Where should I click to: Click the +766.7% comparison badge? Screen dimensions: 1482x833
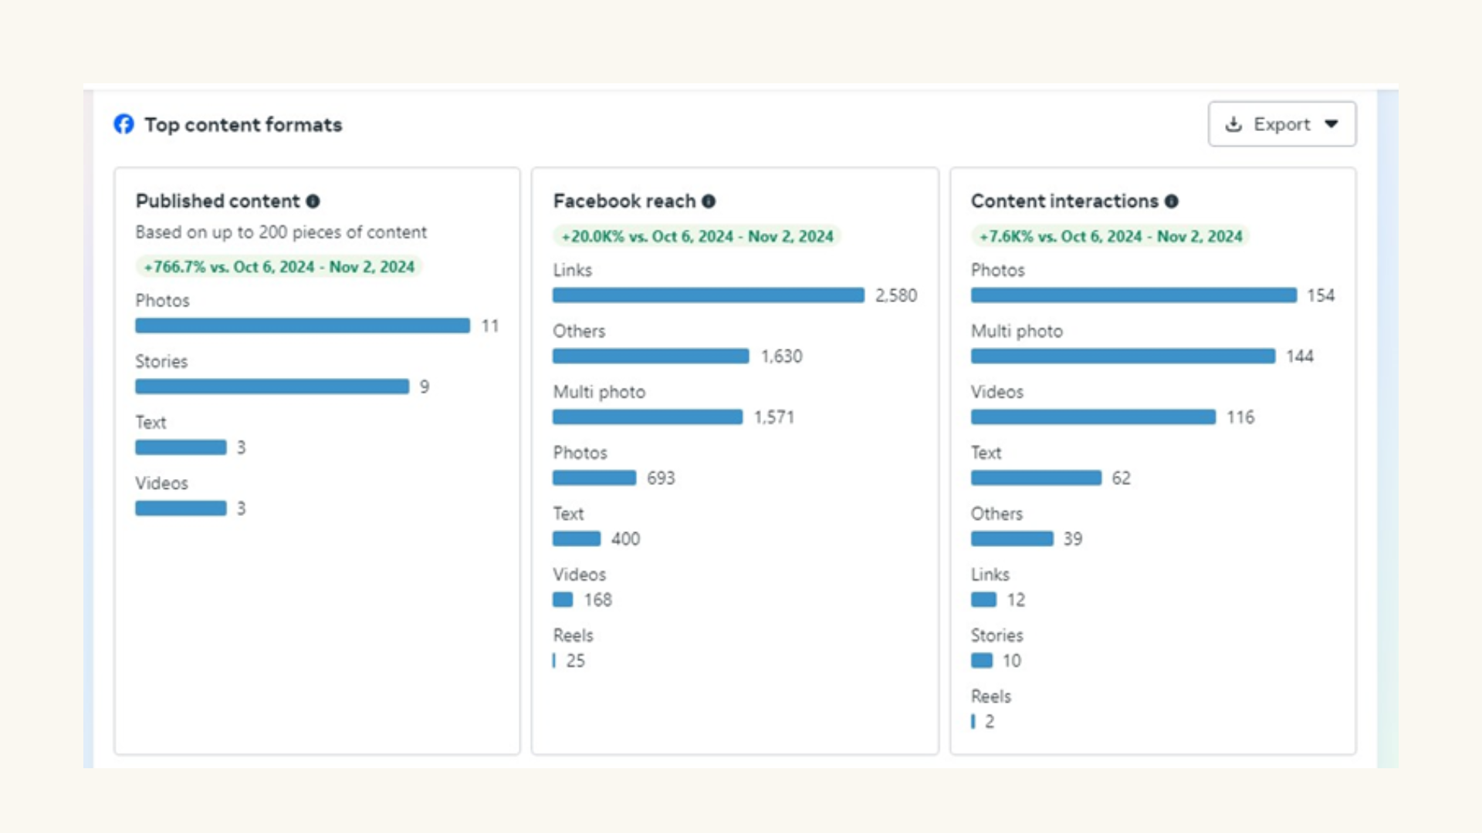point(279,267)
